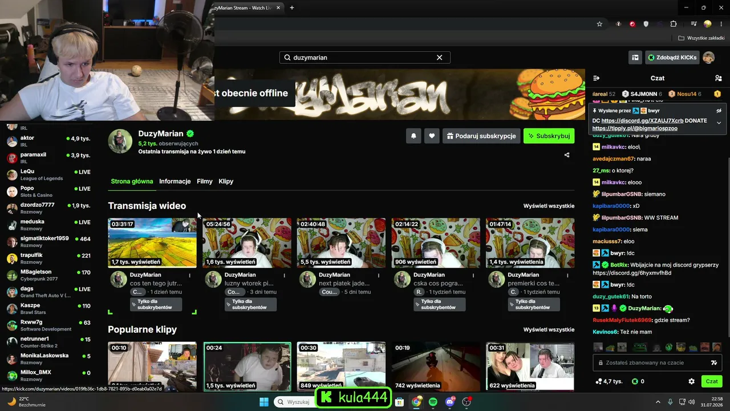Open the 03:31:17 video thumbnail
This screenshot has height=411, width=730.
pyautogui.click(x=152, y=243)
